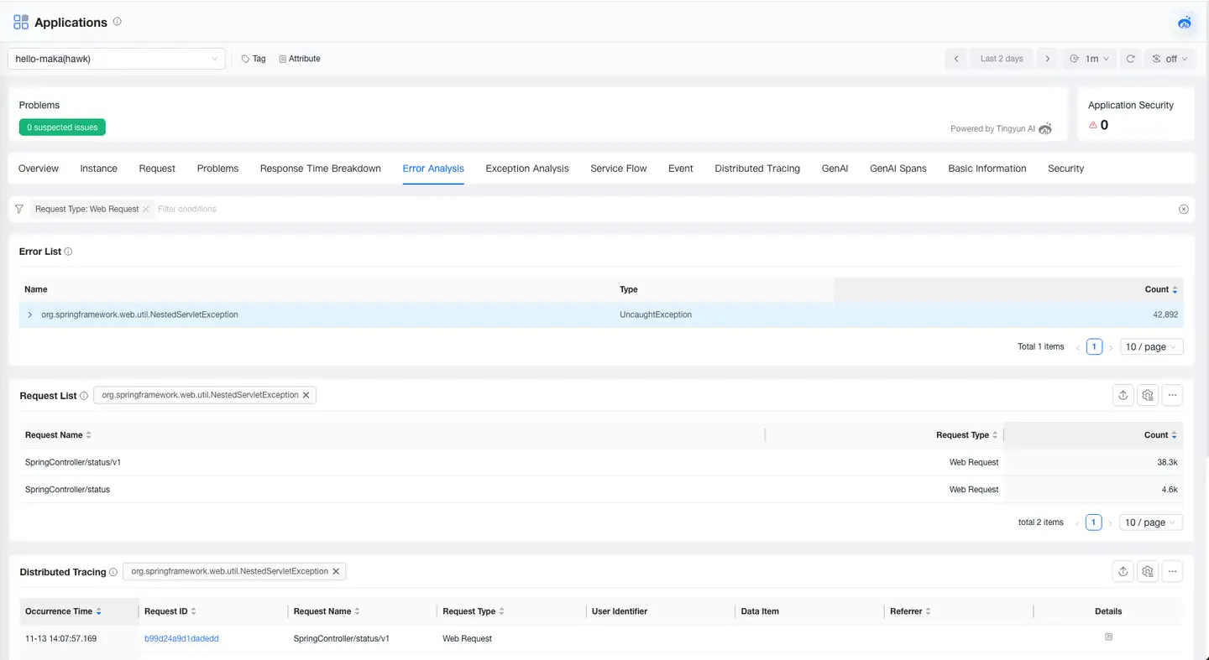Open request ID b99d24a9d1dadedd link
The height and width of the screenshot is (660, 1209).
pyautogui.click(x=181, y=639)
